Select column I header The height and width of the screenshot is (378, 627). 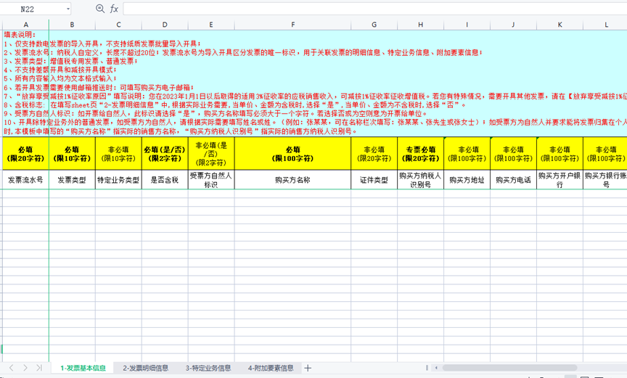click(467, 25)
